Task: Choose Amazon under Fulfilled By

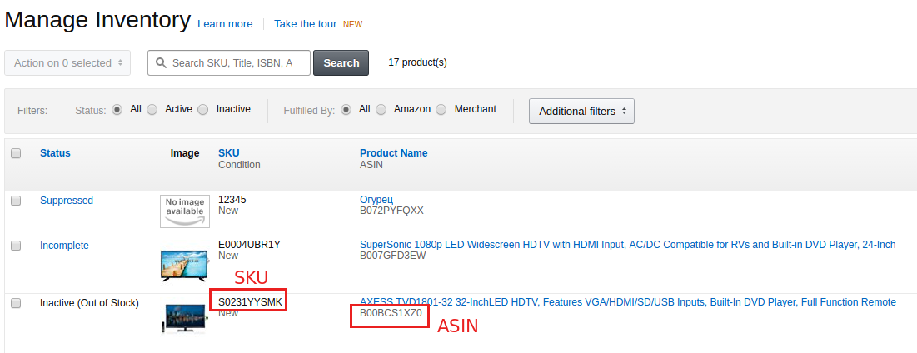Action: [x=381, y=109]
